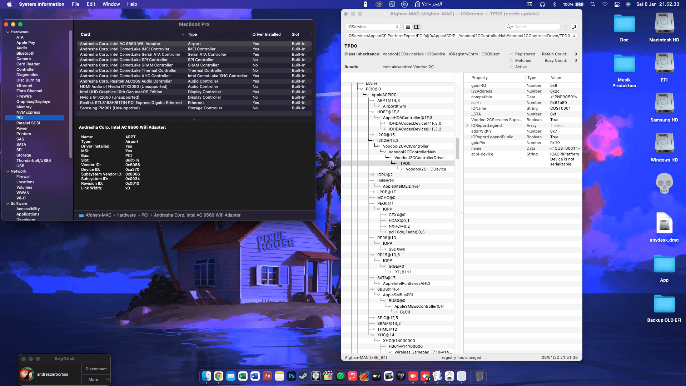Viewport: 686px width, 386px height.
Task: Collapse the Network section in sidebar
Action: click(x=8, y=172)
